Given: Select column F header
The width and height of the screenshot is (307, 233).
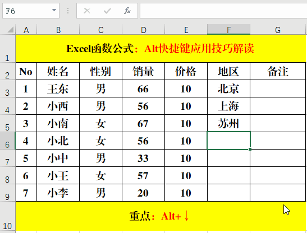Looking at the screenshot, I should 228,30.
